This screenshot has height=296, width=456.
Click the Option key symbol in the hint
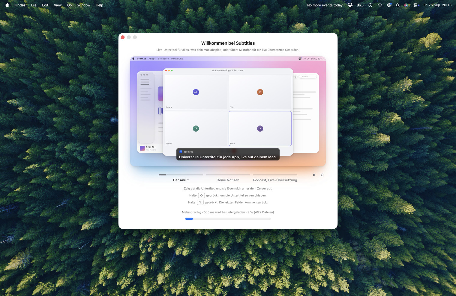[200, 202]
